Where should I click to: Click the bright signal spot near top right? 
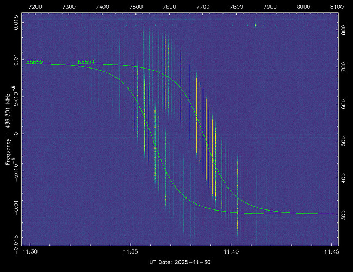click(x=255, y=24)
